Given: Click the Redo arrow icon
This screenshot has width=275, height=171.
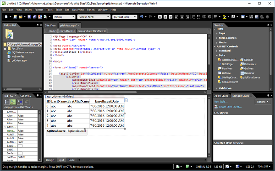Looking at the screenshot, I should tap(150, 17).
